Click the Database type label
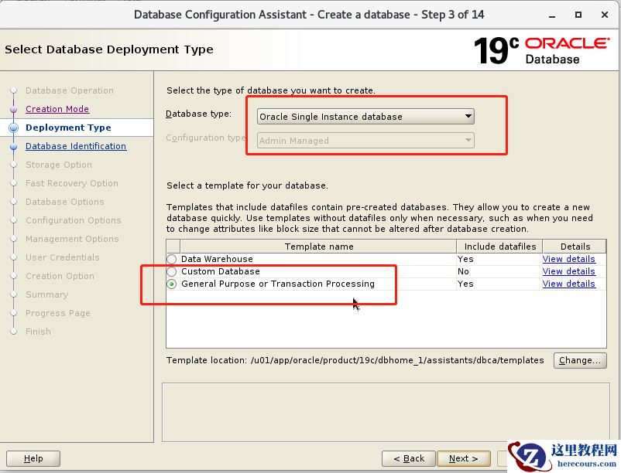Screen dimensions: 621x473 tap(198, 114)
